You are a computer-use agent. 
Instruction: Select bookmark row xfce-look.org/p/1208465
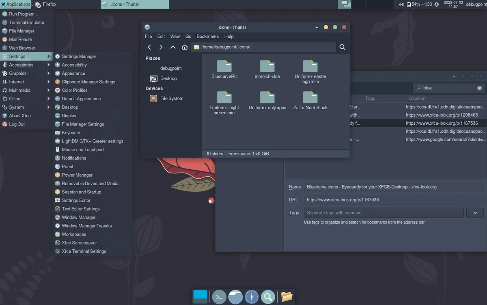[x=418, y=115]
